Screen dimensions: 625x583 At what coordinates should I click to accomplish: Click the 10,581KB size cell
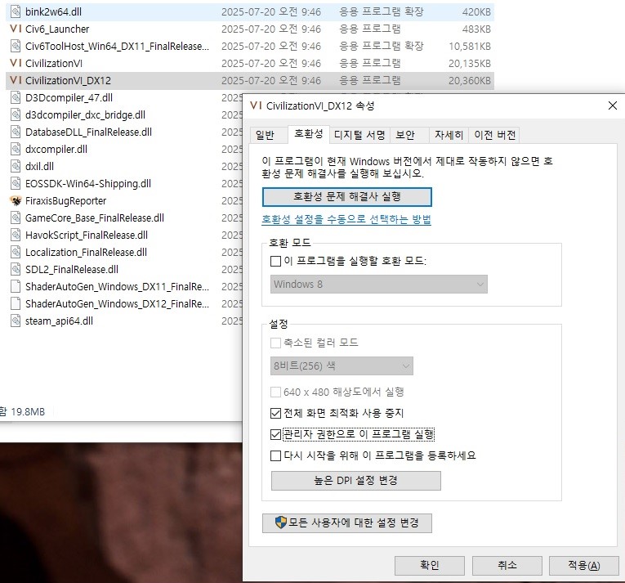coord(470,47)
